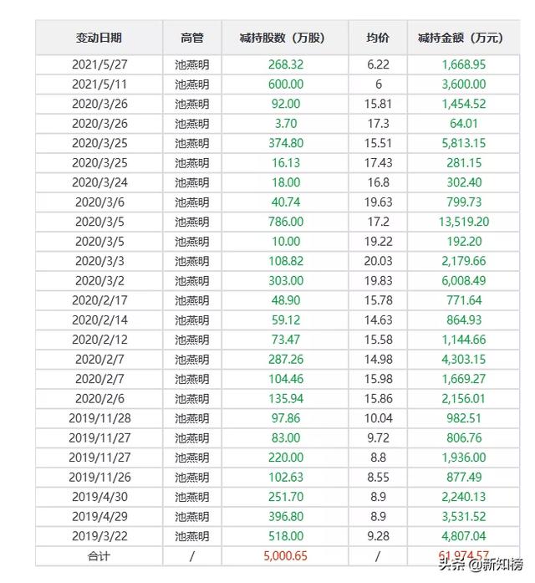535x583 pixels.
Task: Select the 20.03 average price cell
Action: (378, 261)
